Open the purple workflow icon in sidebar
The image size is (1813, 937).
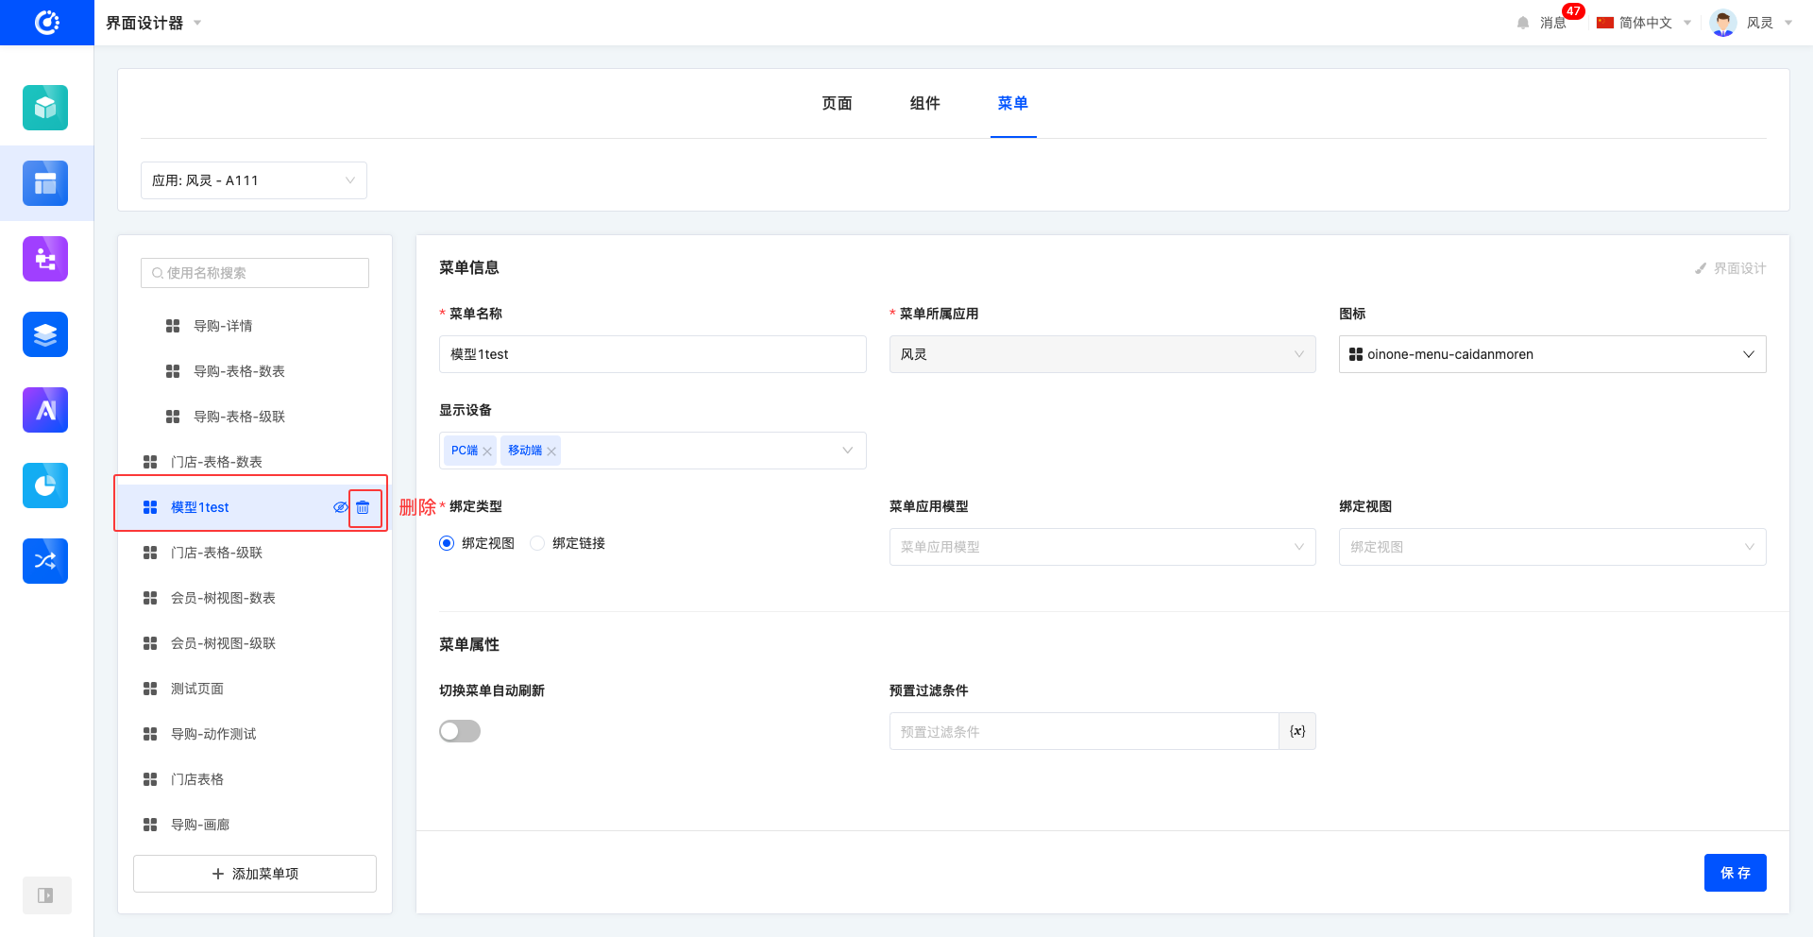pos(45,259)
